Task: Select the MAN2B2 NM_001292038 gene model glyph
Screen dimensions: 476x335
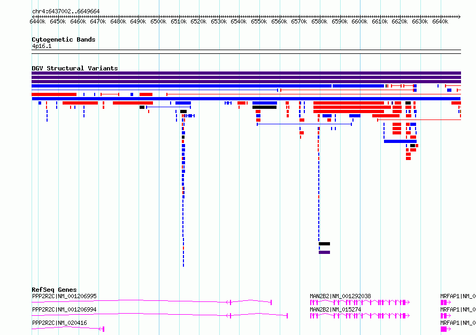Action: [x=360, y=302]
